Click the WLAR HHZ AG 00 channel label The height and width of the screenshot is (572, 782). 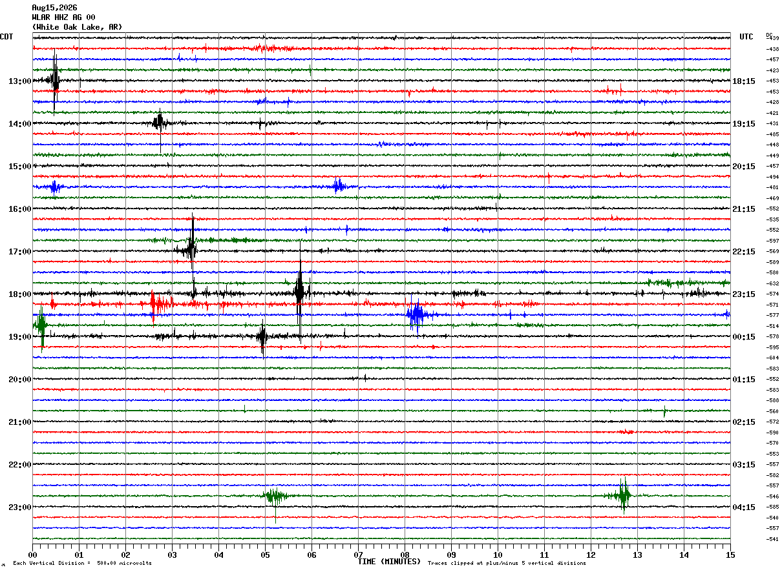click(63, 17)
